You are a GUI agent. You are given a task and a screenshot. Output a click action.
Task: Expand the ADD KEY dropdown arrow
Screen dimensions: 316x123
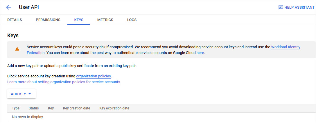click(30, 94)
